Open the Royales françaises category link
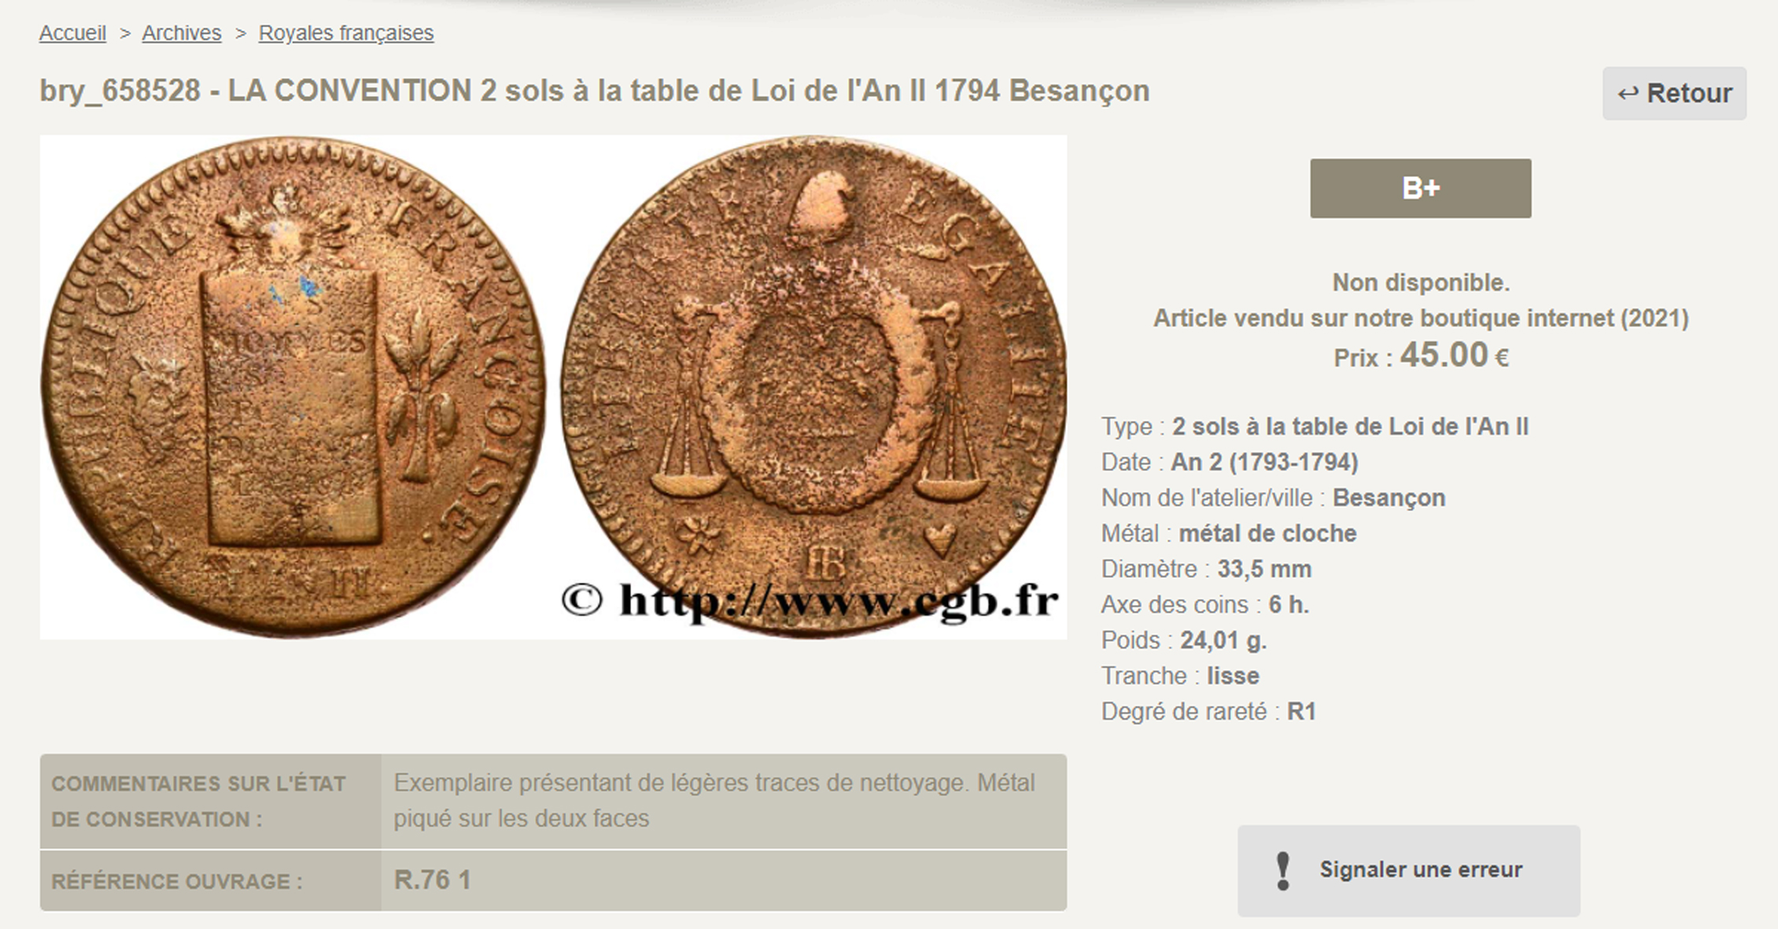 (346, 33)
